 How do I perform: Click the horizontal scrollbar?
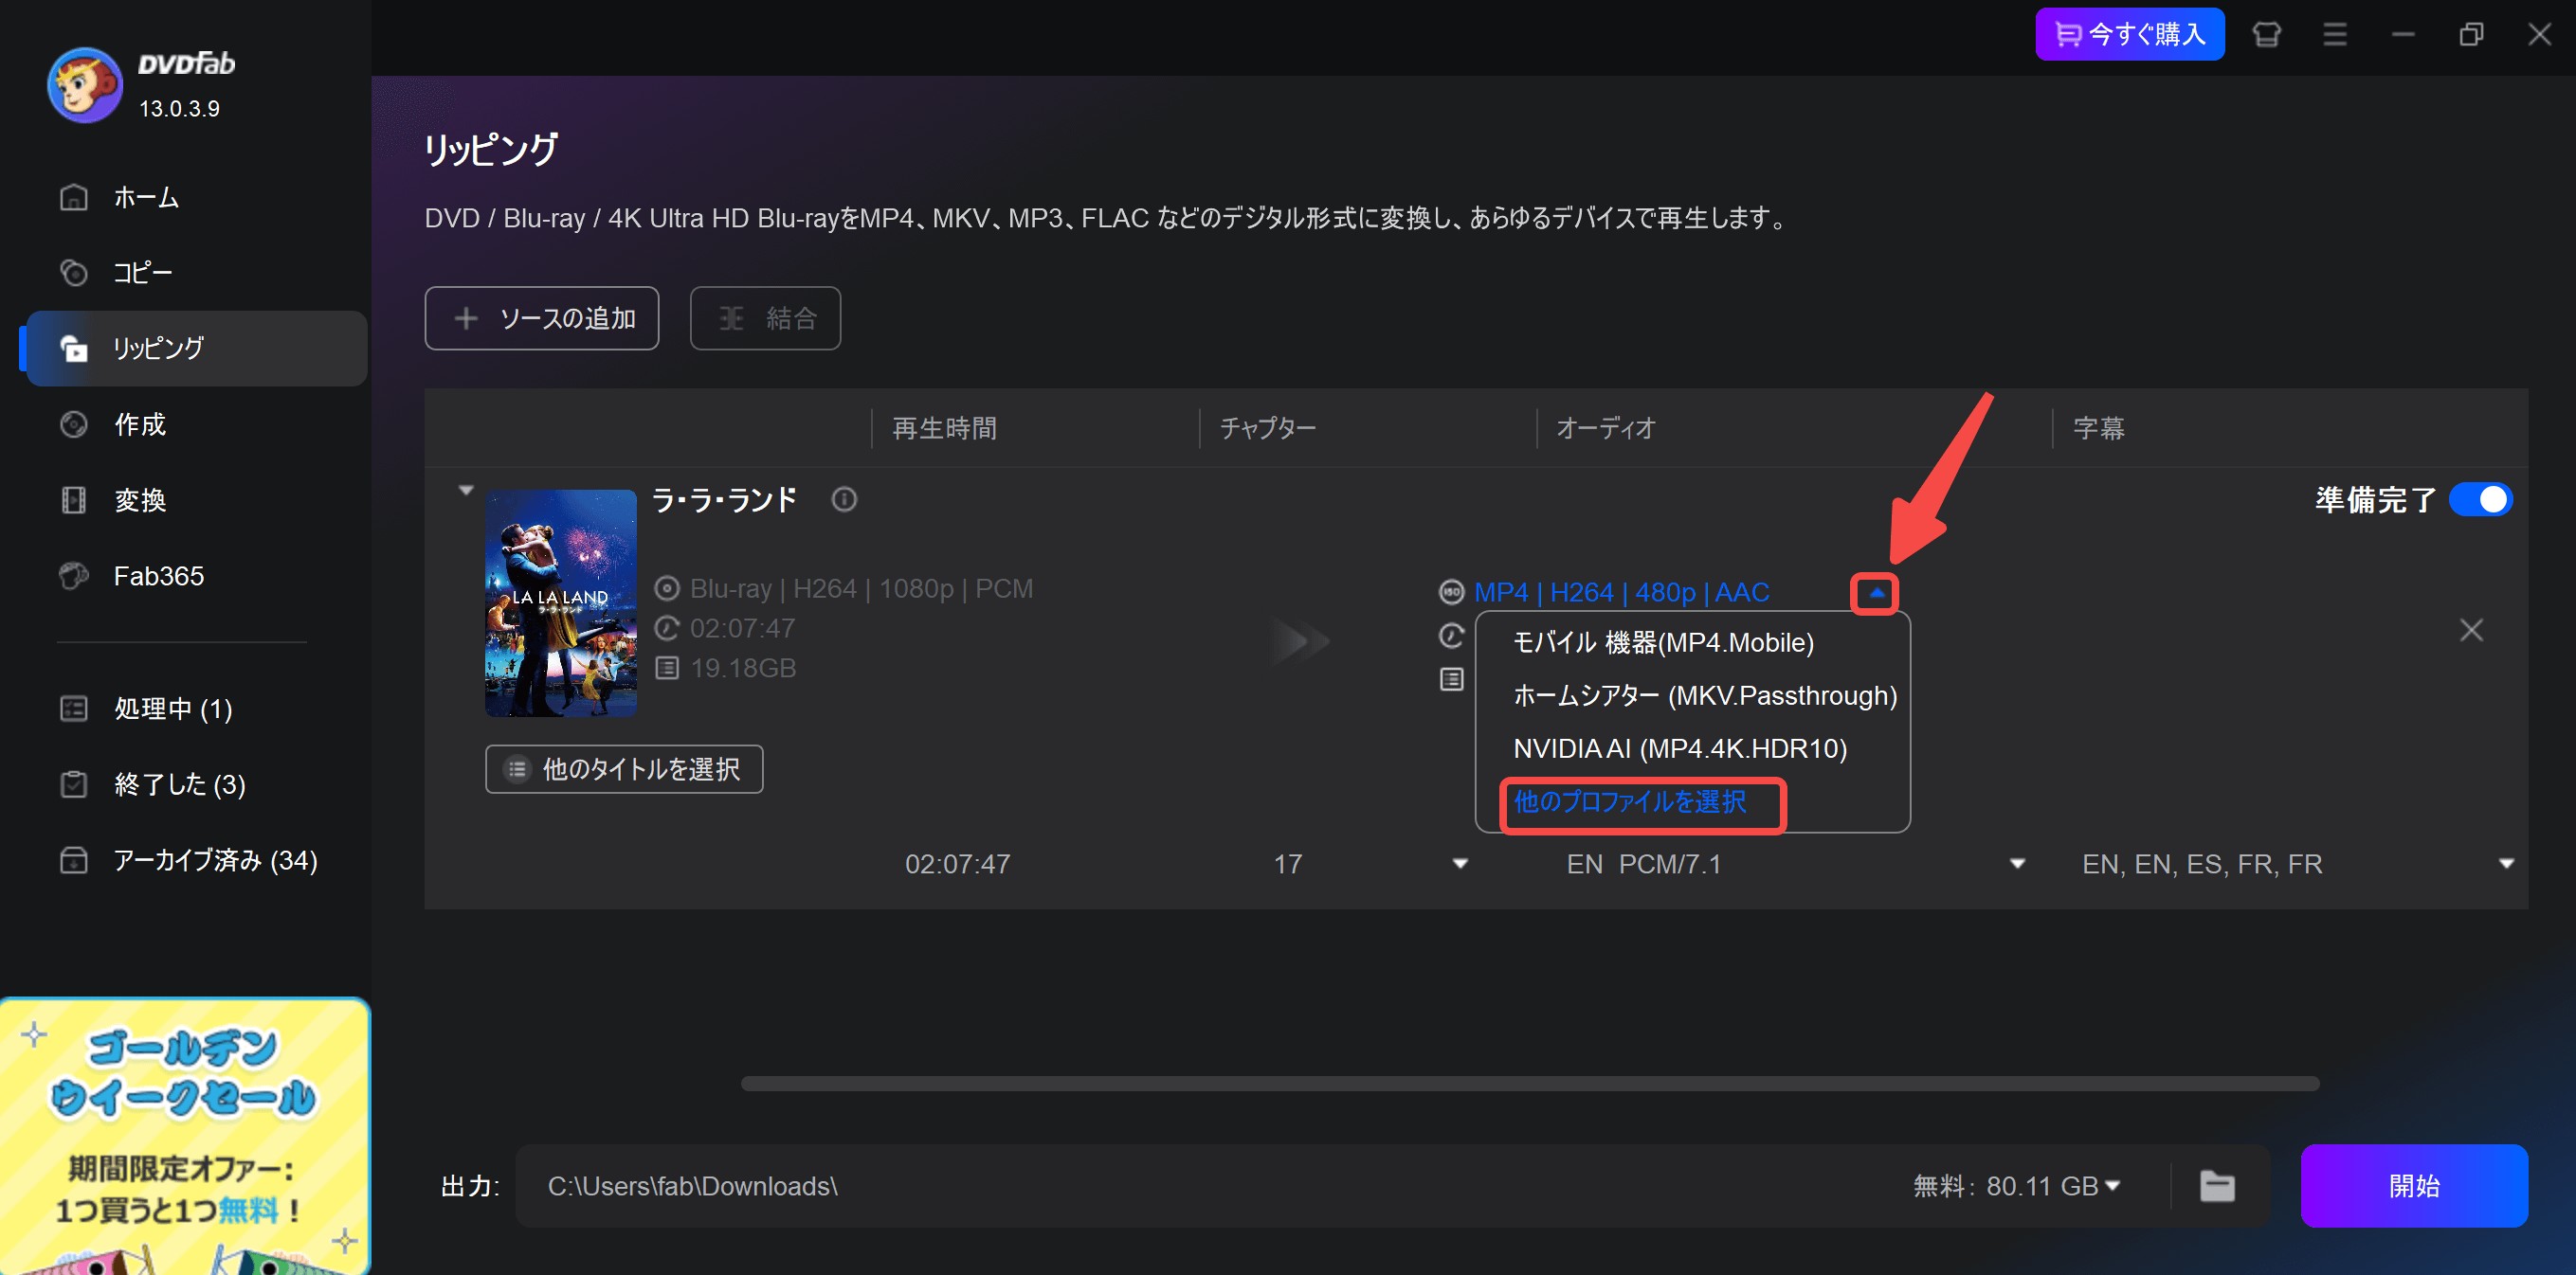point(1530,1085)
